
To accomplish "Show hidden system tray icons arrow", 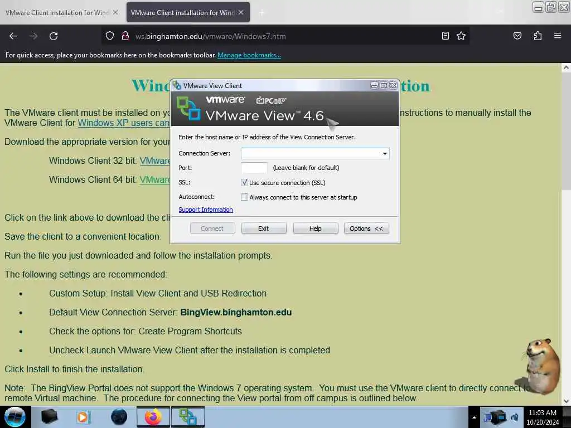I will click(474, 417).
